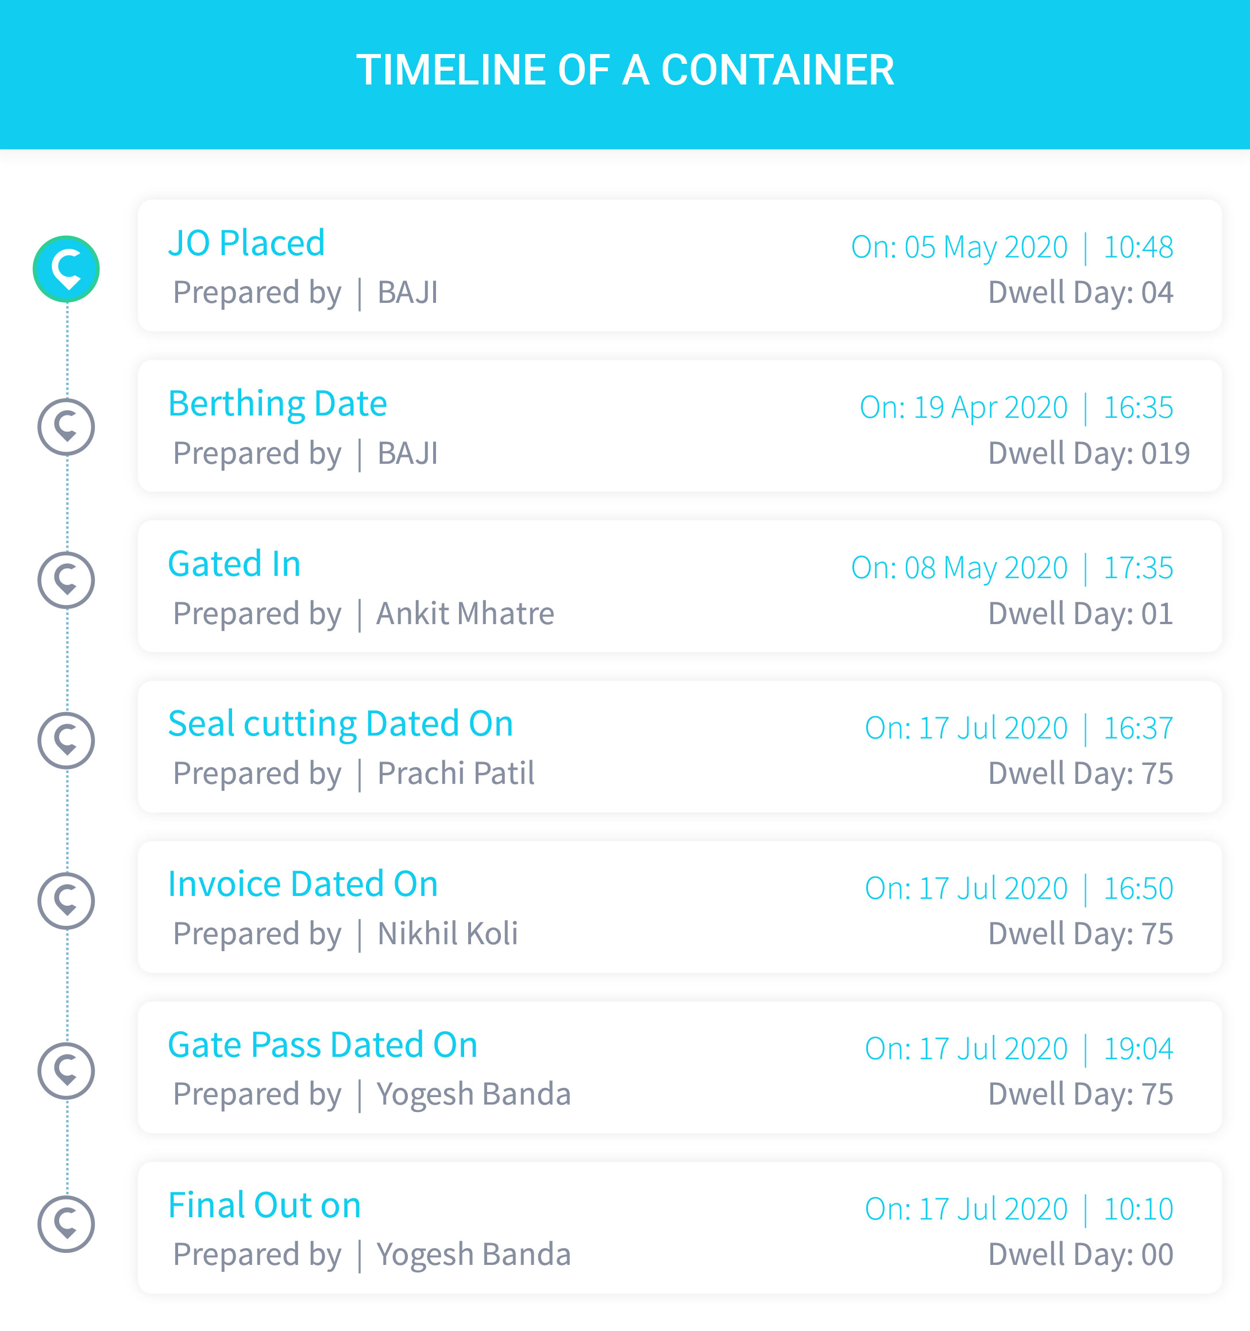Screen dimensions: 1250x1331
Task: Select the Final Out on heading
Action: pyautogui.click(x=264, y=1205)
